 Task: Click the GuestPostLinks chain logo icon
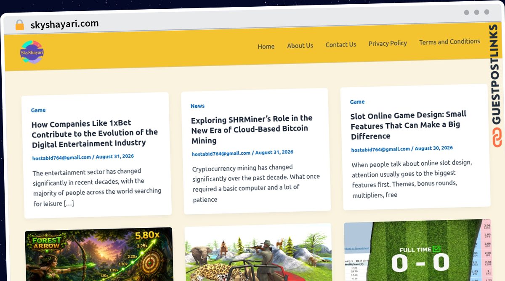coord(497,138)
